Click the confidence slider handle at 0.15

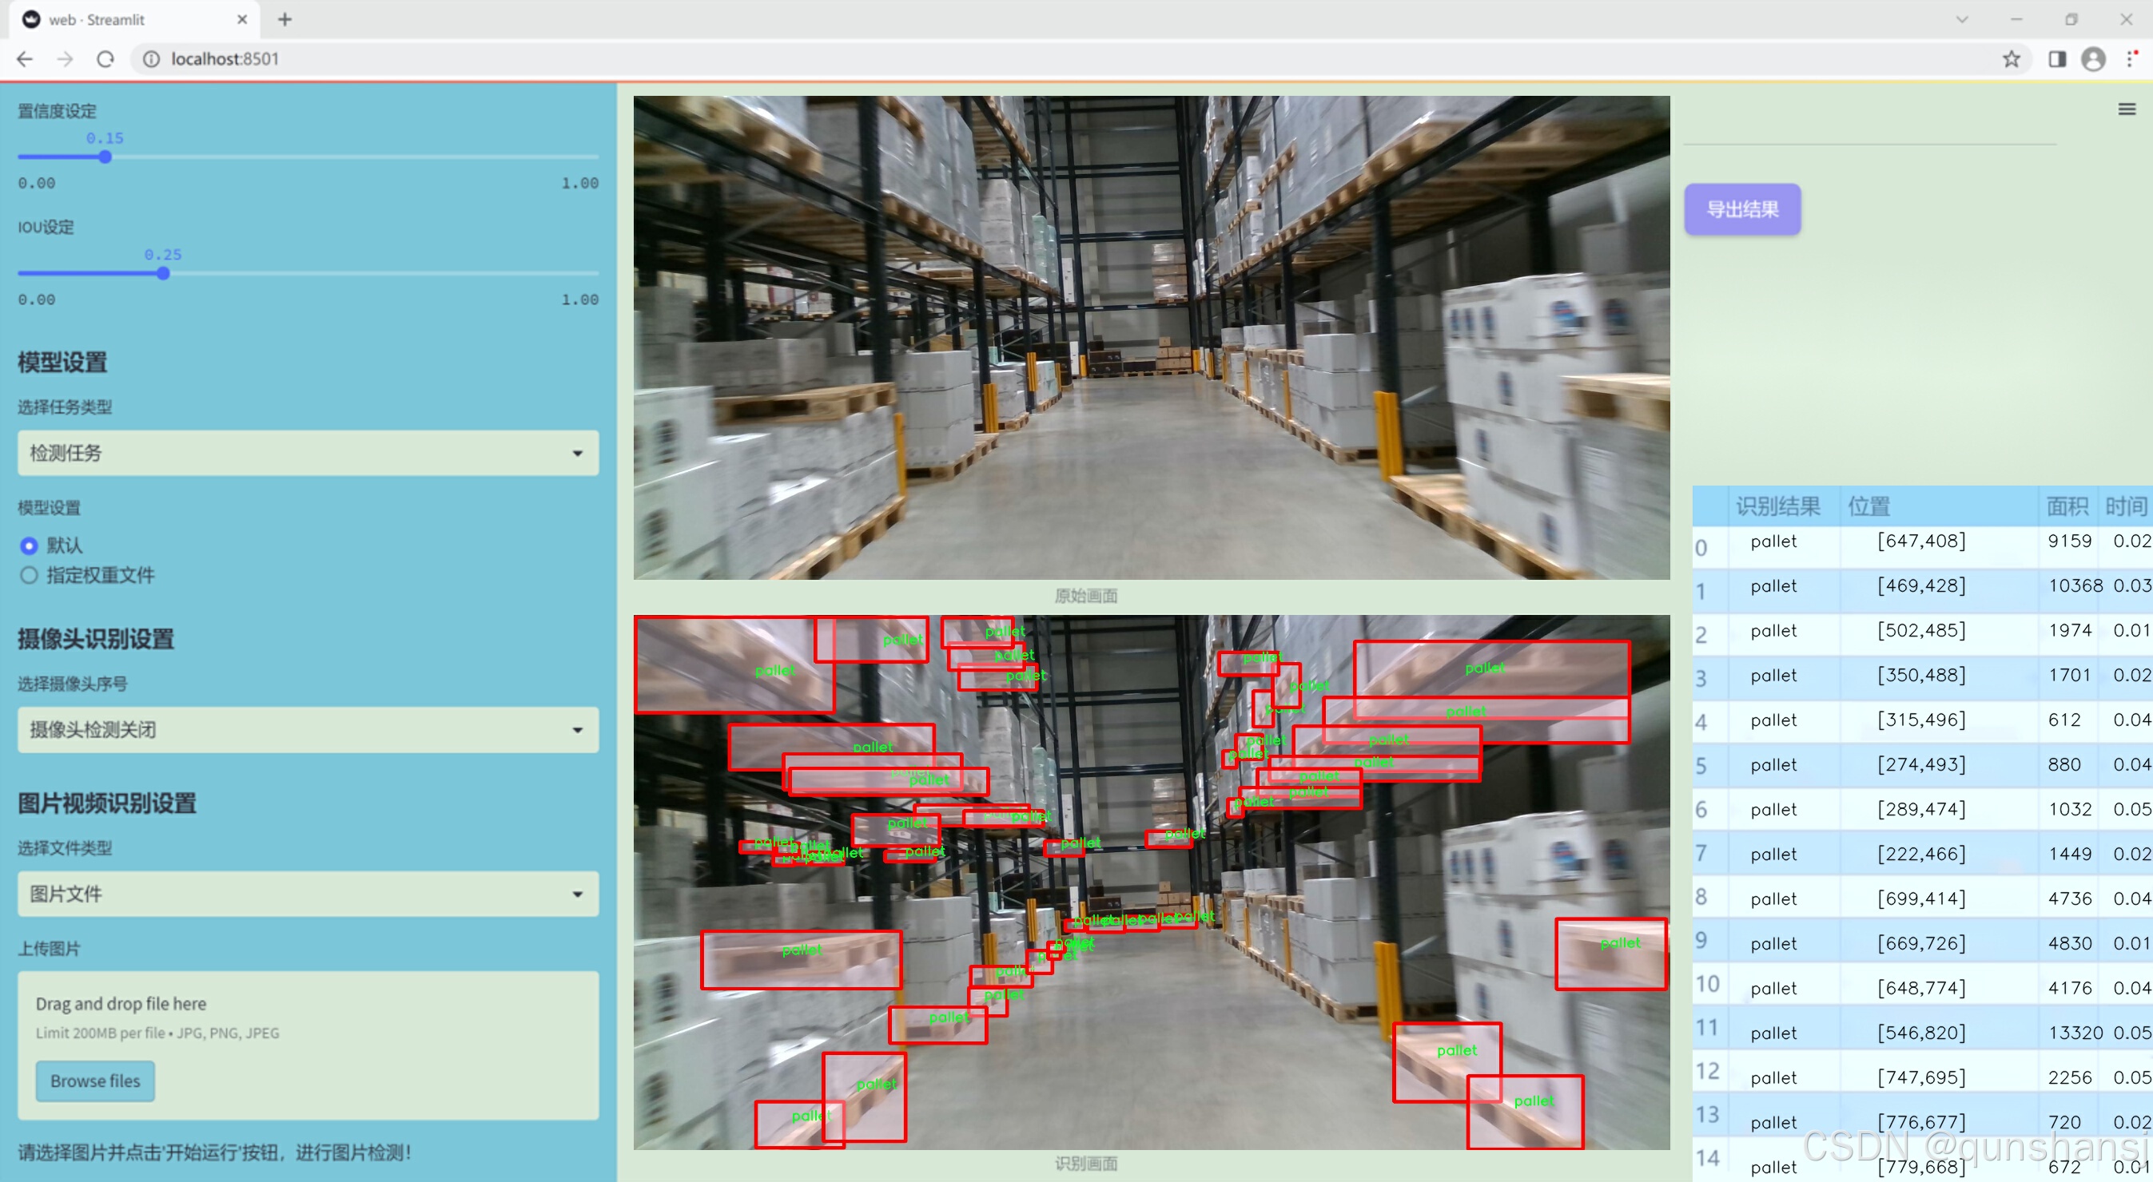pos(105,157)
